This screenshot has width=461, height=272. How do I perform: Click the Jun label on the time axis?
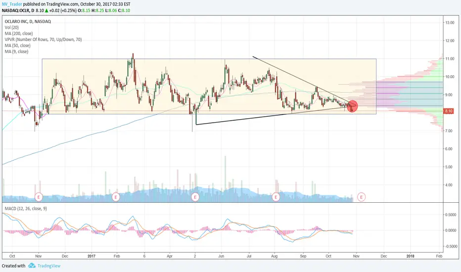pyautogui.click(x=221, y=256)
